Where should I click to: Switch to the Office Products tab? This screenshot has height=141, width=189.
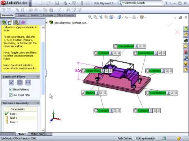point(65,15)
